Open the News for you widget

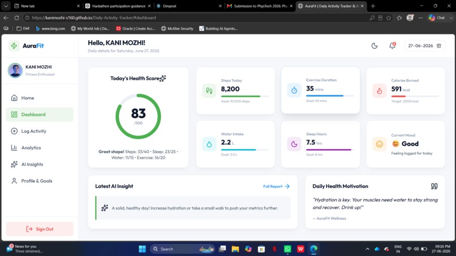[25, 249]
